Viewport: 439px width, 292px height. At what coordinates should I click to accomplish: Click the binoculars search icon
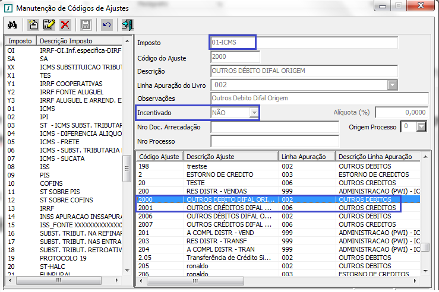point(12,25)
